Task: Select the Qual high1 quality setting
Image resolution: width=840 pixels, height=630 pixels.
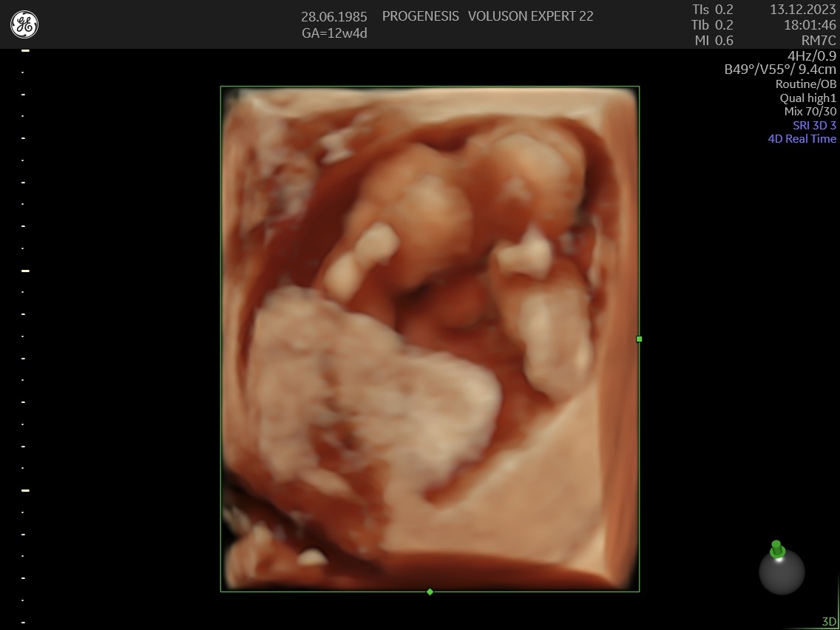Action: (x=807, y=98)
